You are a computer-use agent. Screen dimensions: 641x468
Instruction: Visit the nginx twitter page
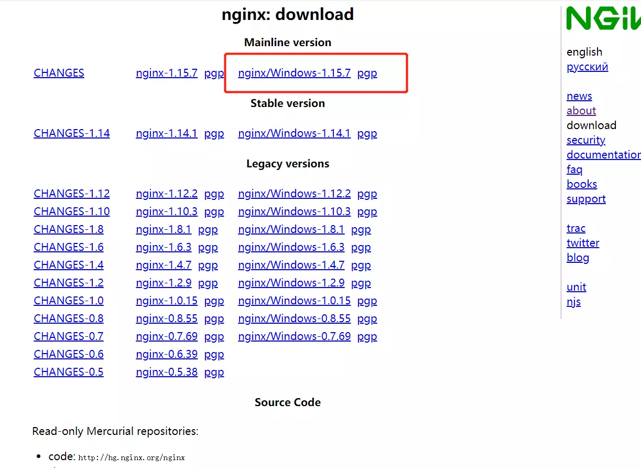(x=582, y=243)
